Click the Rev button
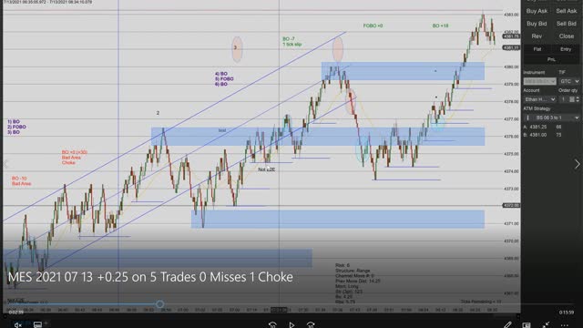Image resolution: width=583 pixels, height=328 pixels. coord(537,36)
